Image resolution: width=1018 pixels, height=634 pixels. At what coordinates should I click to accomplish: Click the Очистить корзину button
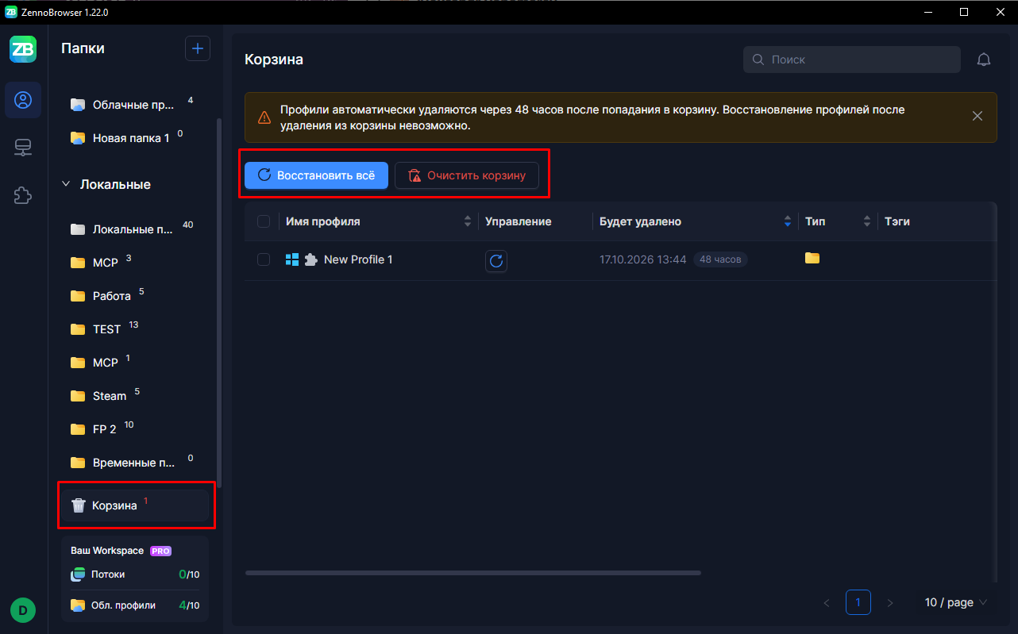point(467,175)
